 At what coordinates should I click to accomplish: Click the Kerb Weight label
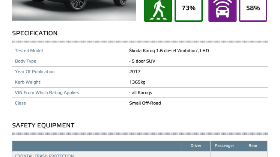coord(27,82)
